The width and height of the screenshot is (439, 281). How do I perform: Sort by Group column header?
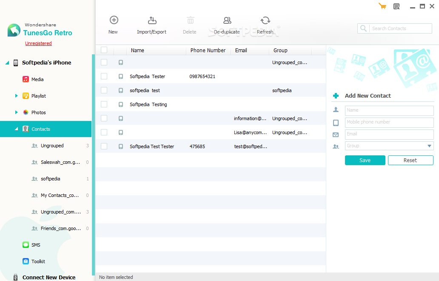(280, 50)
